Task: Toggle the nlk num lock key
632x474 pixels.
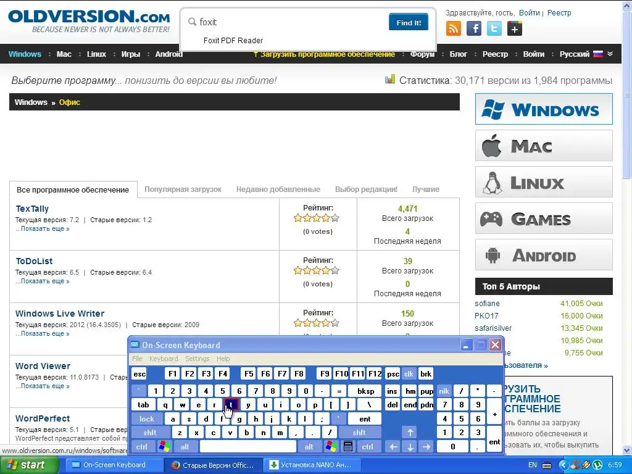Action: tap(444, 391)
